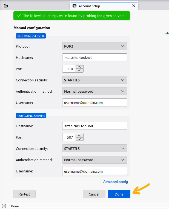Close the Account Setup tab
Viewport: 169px width, 209px height.
pyautogui.click(x=134, y=6)
